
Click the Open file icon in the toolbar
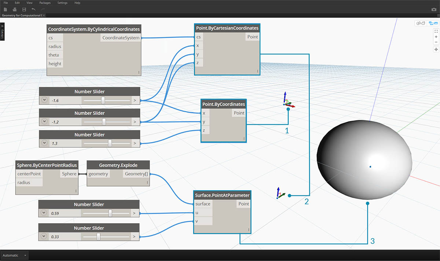(x=15, y=9)
